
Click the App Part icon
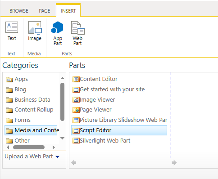57,27
